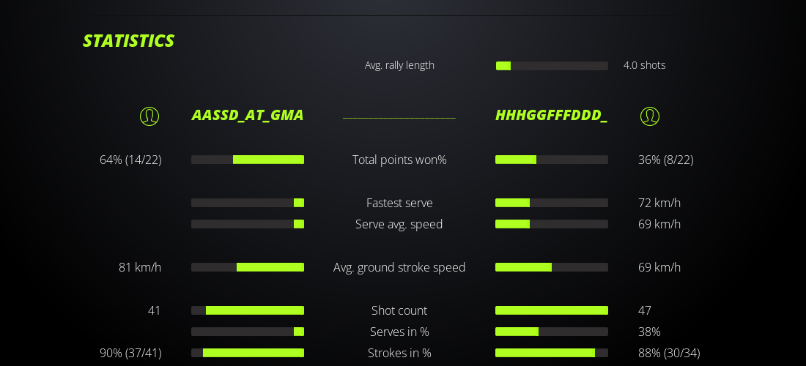Select the Fastest serve label
Viewport: 806px width, 366px height.
(x=399, y=203)
